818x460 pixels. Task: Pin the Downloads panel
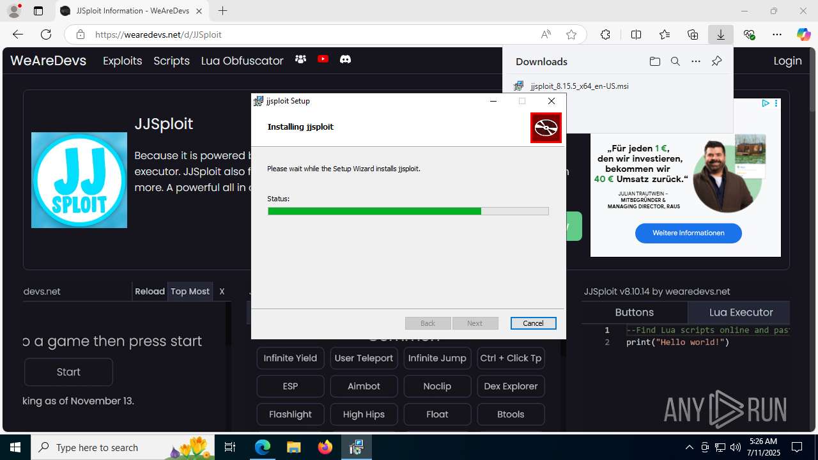pyautogui.click(x=716, y=61)
